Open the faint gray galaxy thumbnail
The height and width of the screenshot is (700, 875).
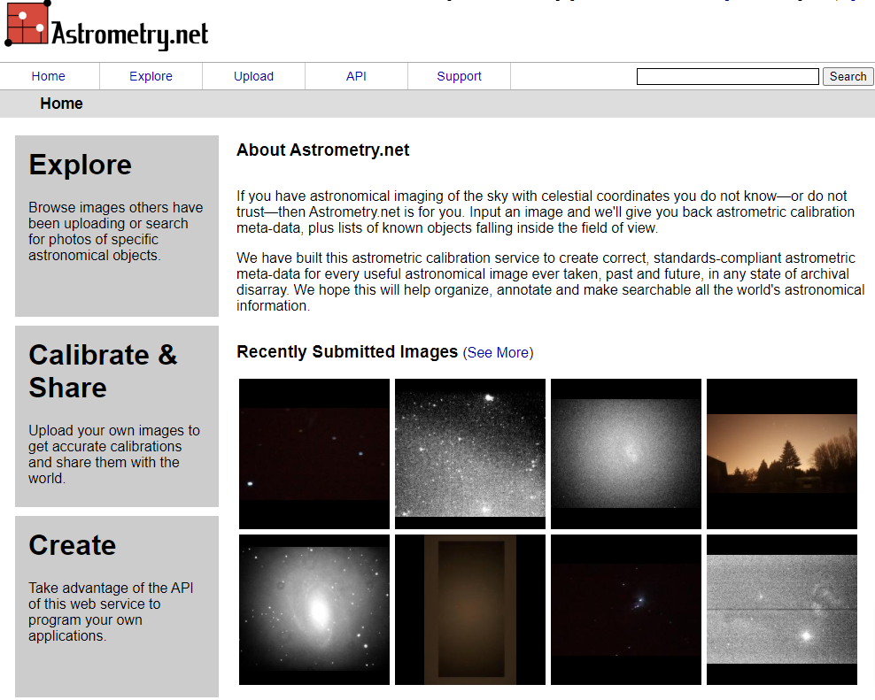626,454
